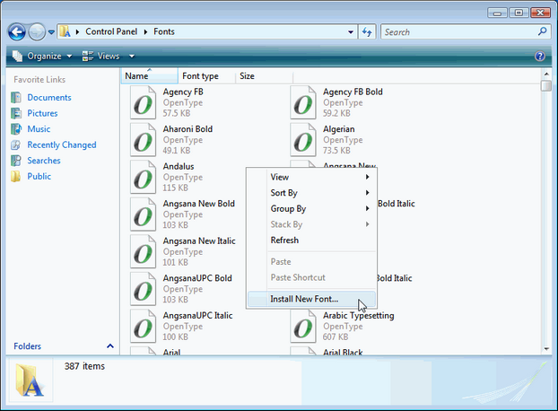
Task: Click the vertical scrollbar thumb
Action: pos(546,86)
